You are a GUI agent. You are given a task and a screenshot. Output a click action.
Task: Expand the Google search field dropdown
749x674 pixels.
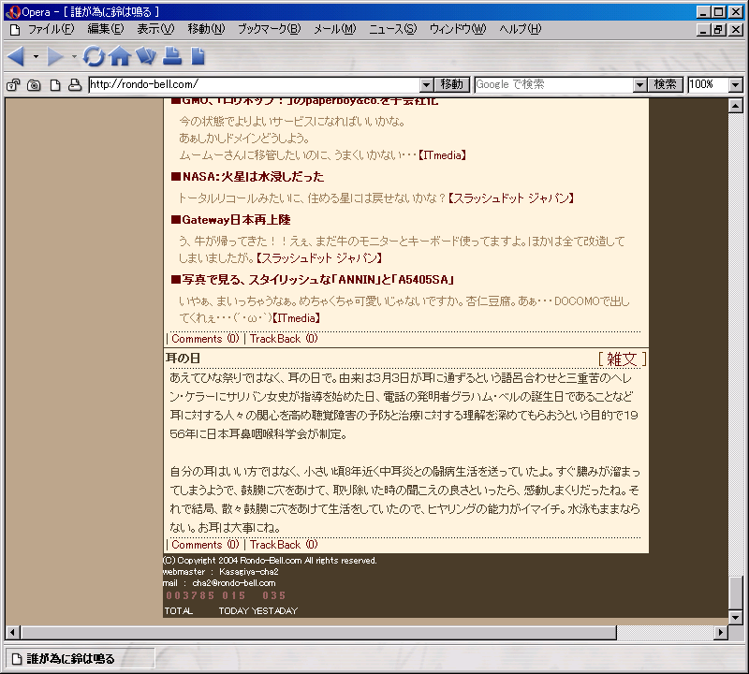[x=640, y=85]
